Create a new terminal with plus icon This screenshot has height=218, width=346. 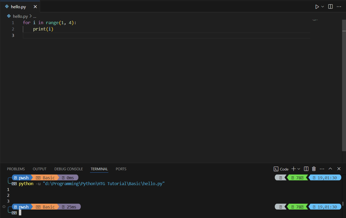point(293,169)
